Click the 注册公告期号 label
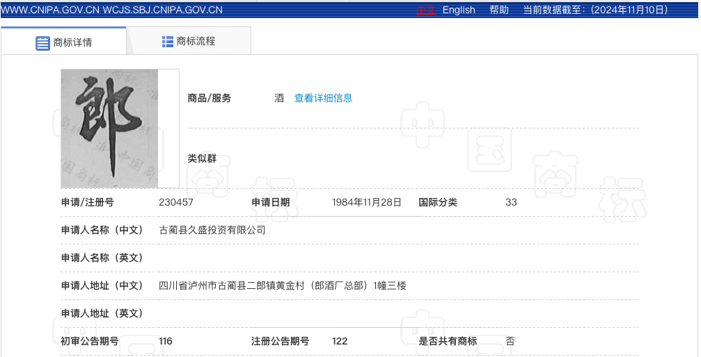 coord(281,342)
